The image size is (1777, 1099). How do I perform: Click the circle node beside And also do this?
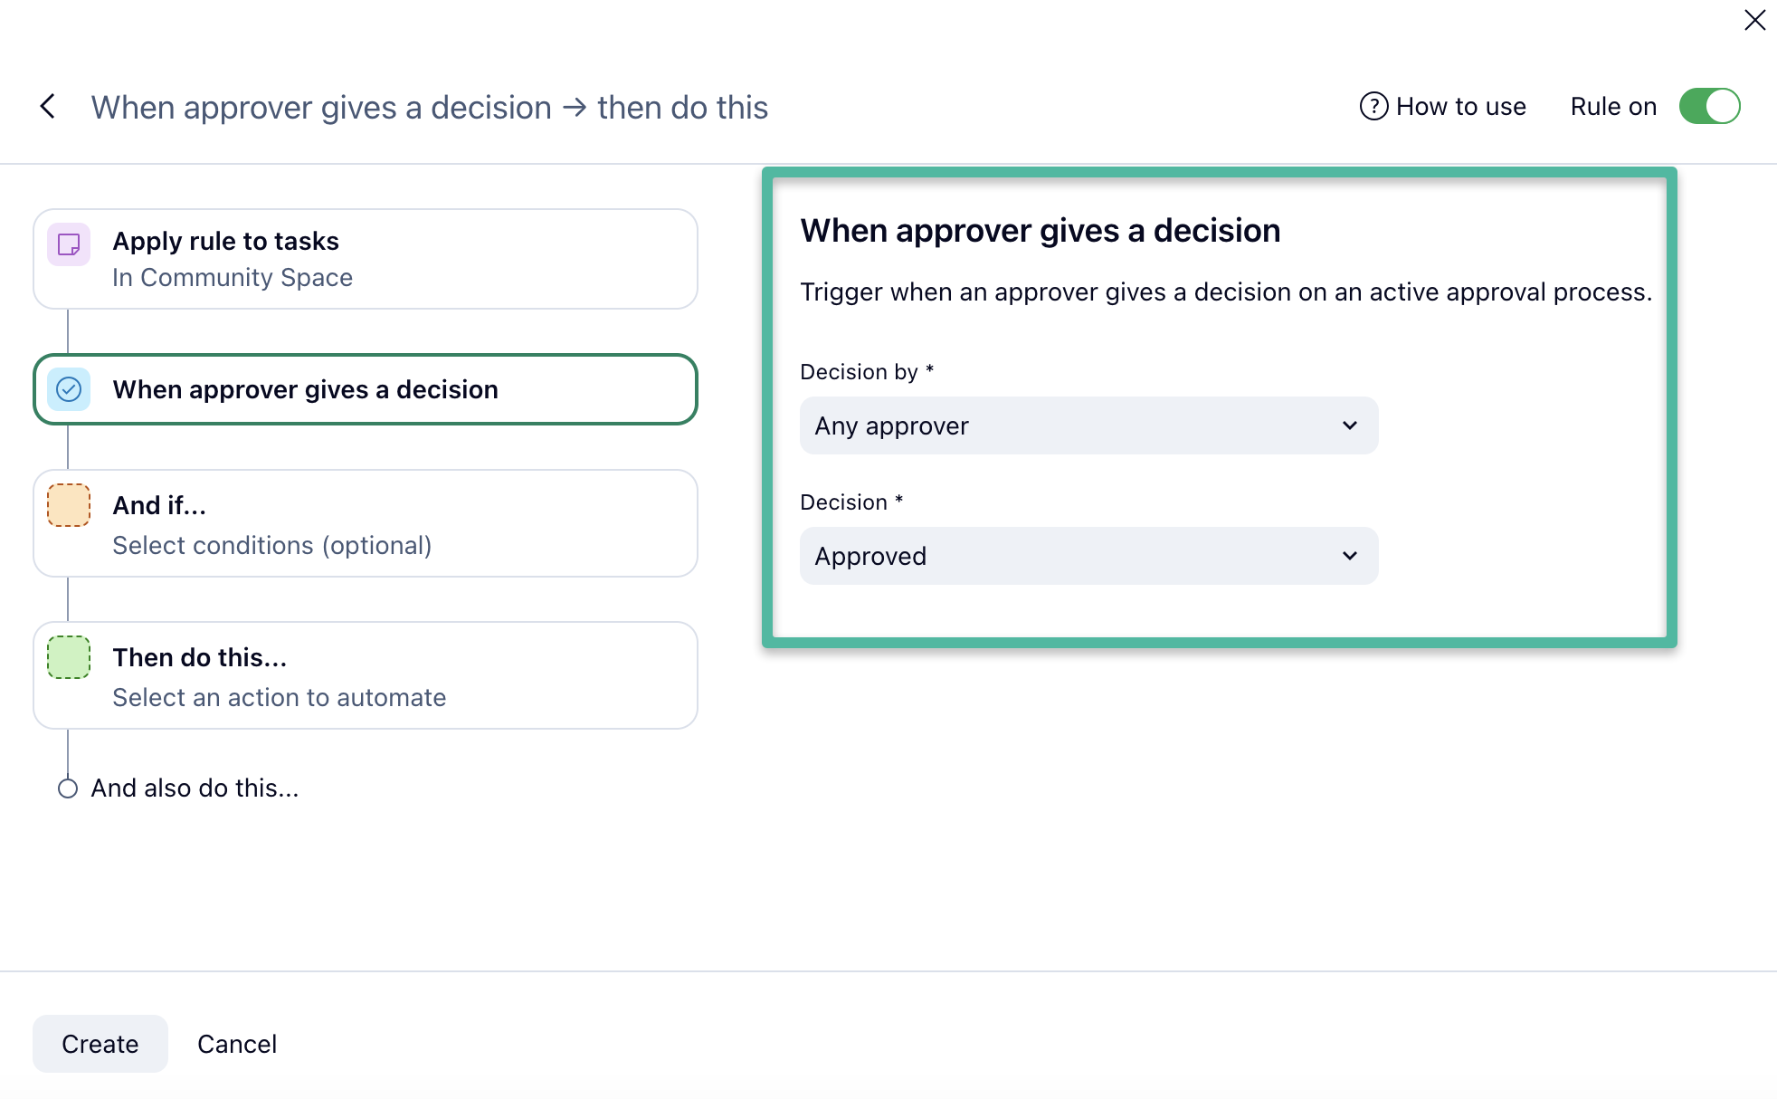point(68,788)
